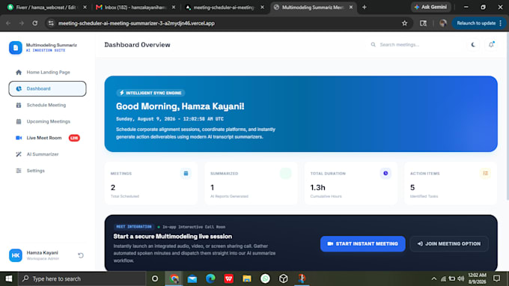
Task: Toggle dark mode moon icon
Action: (x=473, y=45)
